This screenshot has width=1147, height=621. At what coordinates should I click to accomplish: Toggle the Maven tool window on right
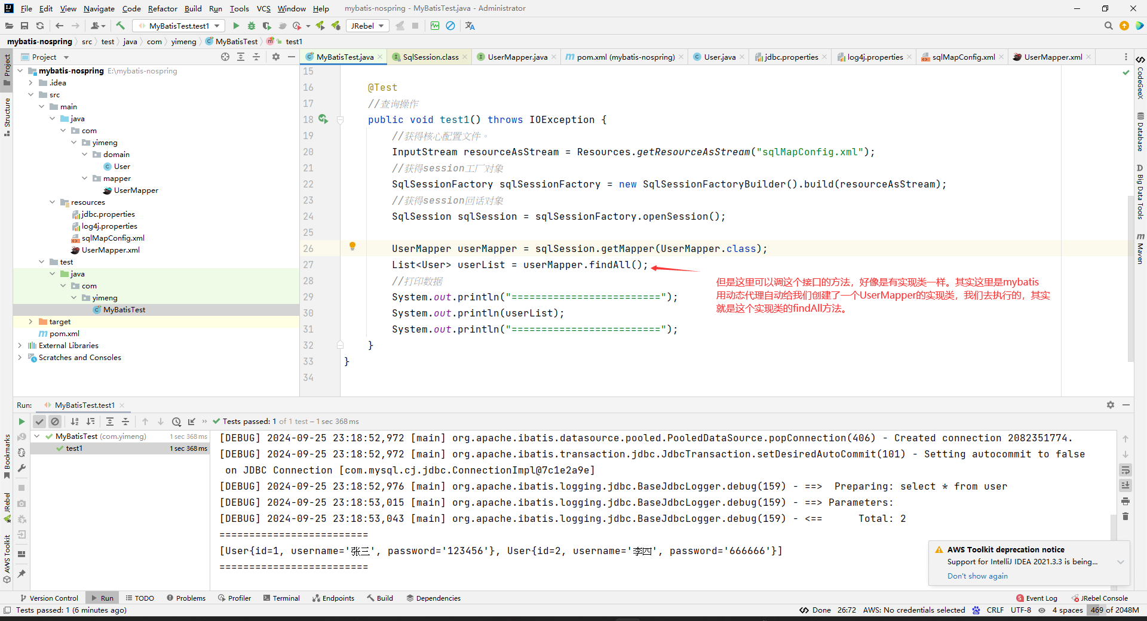pos(1140,248)
